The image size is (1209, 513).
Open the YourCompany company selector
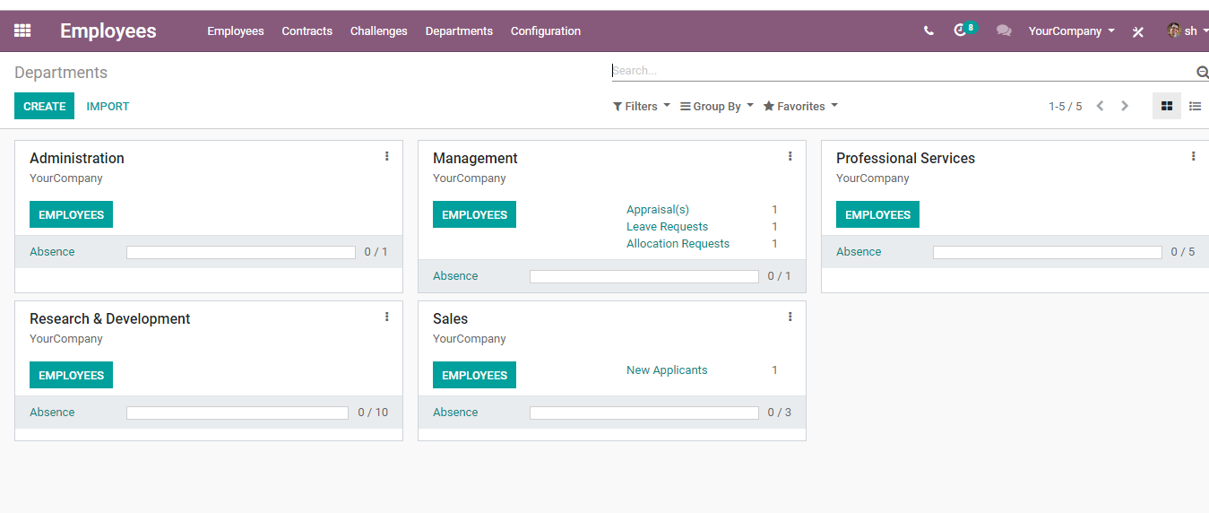click(x=1072, y=30)
